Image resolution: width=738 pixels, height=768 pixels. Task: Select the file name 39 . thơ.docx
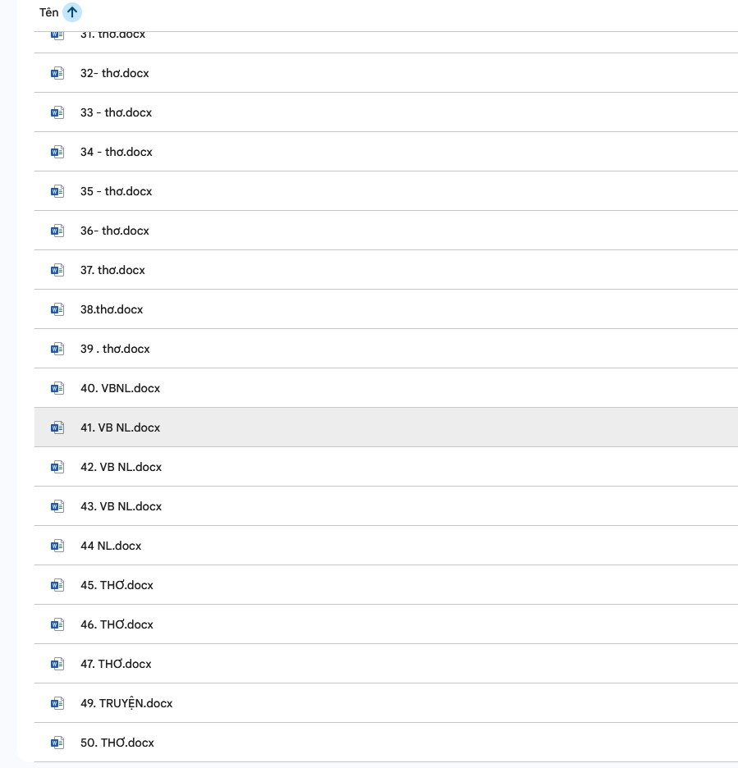pos(115,349)
